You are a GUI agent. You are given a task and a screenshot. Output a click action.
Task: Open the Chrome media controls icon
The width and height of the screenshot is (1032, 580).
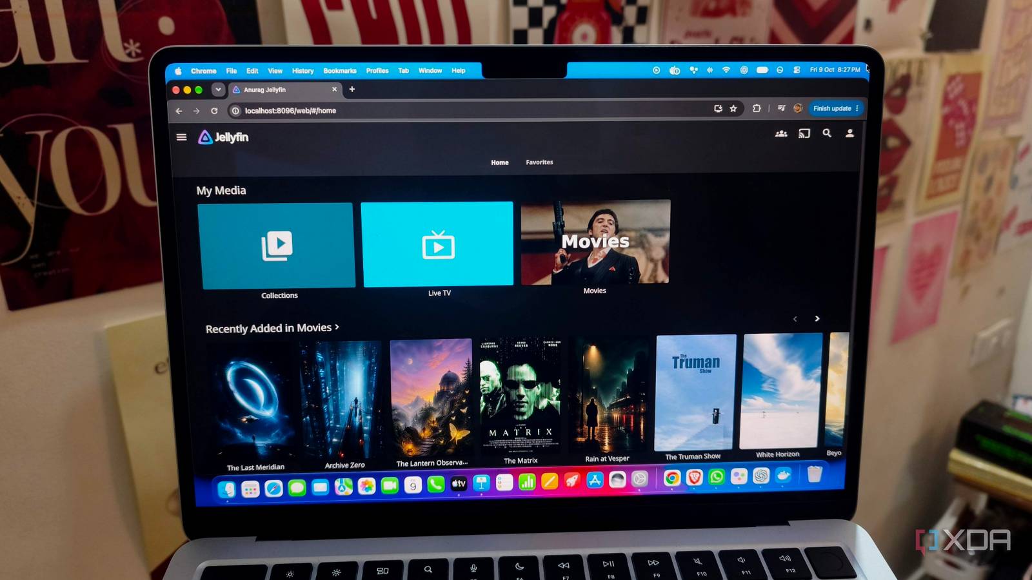tap(781, 108)
